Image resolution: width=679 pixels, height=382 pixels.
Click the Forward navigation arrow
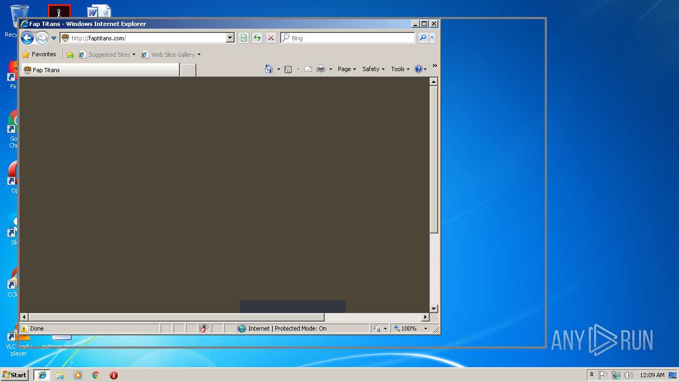point(42,38)
